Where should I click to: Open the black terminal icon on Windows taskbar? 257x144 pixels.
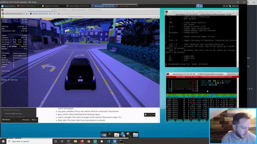(x=121, y=141)
